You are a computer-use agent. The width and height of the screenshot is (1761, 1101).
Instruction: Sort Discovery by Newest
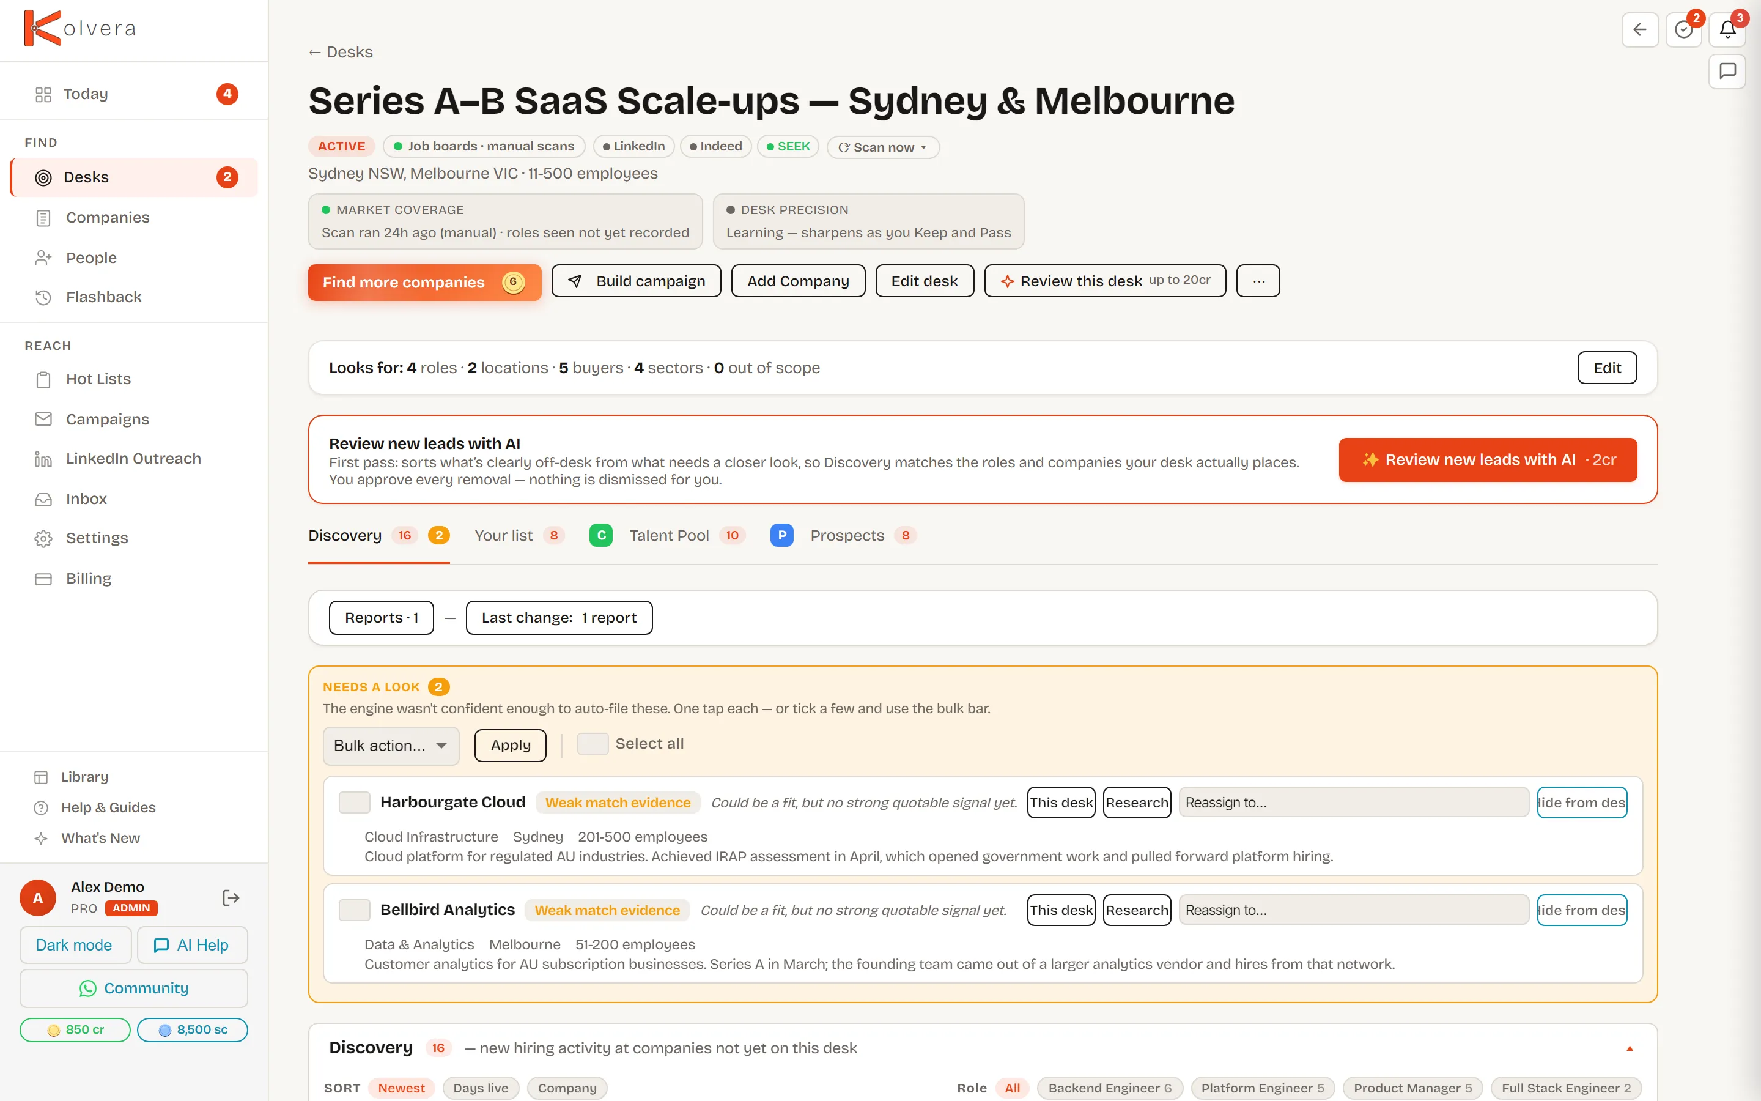[401, 1088]
